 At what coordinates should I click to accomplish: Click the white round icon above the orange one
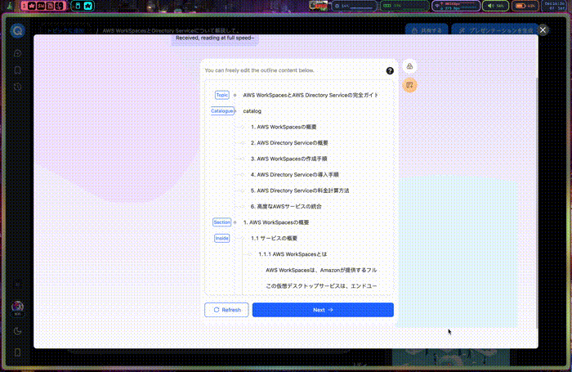pos(409,66)
